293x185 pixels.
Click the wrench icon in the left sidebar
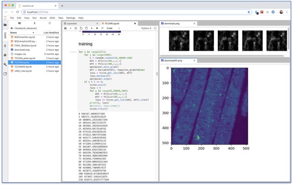(x=5, y=64)
